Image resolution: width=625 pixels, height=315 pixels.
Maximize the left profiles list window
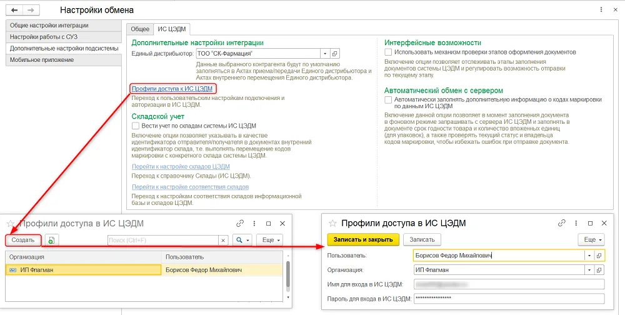[268, 224]
